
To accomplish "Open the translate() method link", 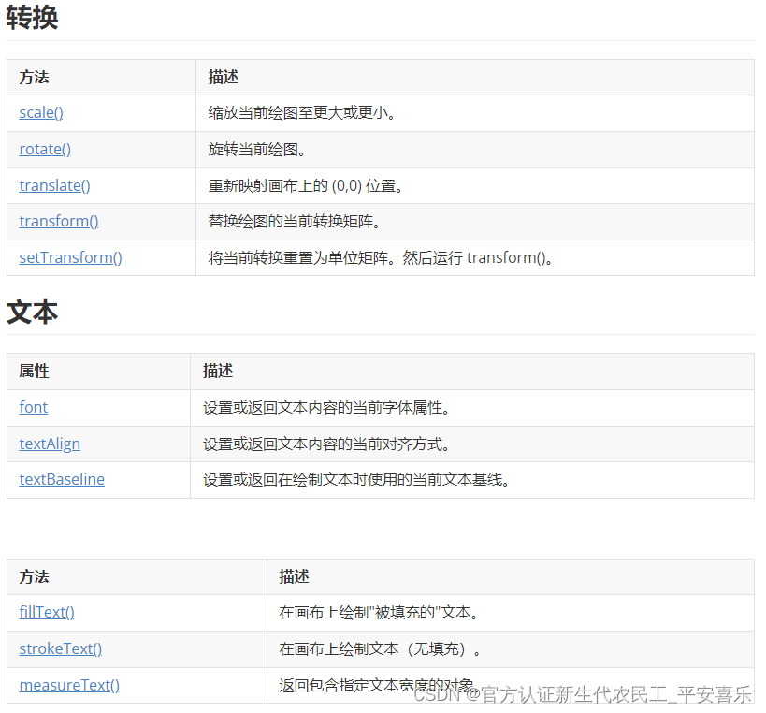I will point(54,185).
